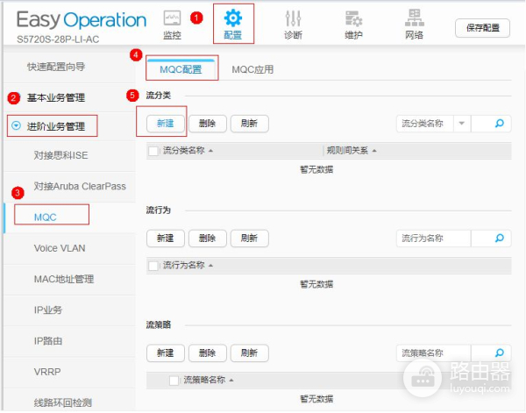Open 基本业务管理 section
Screen dimensions: 526x413
[56, 97]
